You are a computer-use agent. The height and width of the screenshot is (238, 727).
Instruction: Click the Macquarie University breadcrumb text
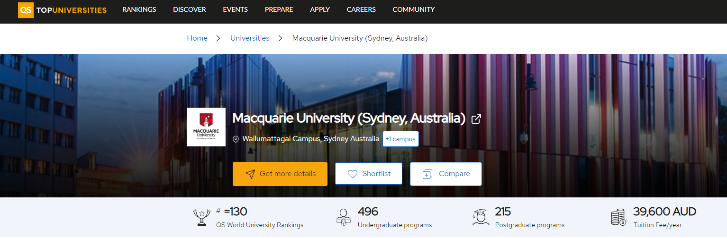pos(360,38)
